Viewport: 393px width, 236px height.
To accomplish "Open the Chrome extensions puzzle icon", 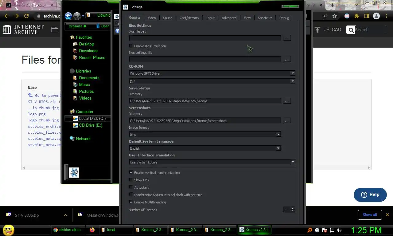I will click(x=356, y=16).
